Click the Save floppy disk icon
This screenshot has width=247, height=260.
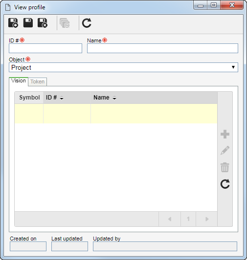28,23
